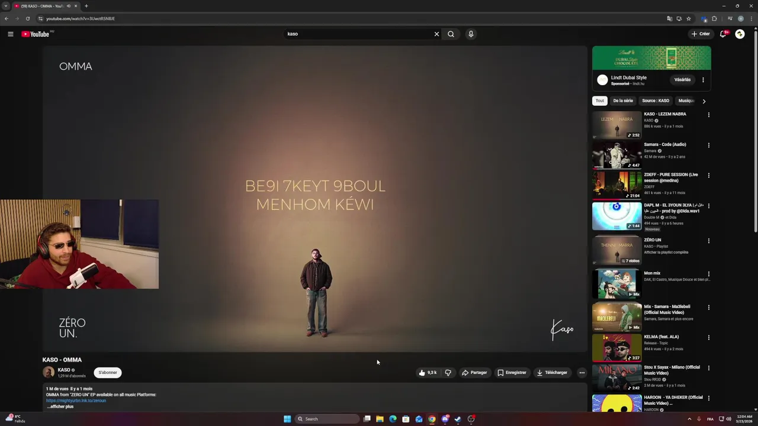758x426 pixels.
Task: Open options for ZDEFF - PURE SESSION
Action: [x=708, y=175]
